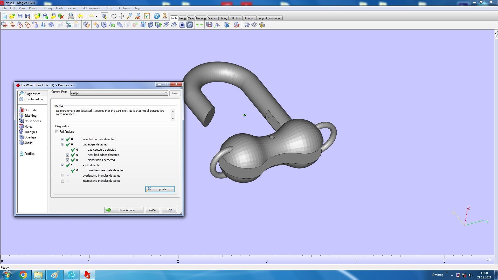
Task: Click the Follow Advice button
Action: click(x=124, y=210)
